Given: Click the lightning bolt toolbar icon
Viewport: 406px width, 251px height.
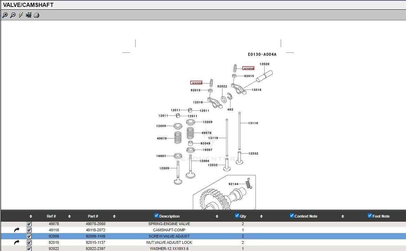Looking at the screenshot, I should 21,15.
